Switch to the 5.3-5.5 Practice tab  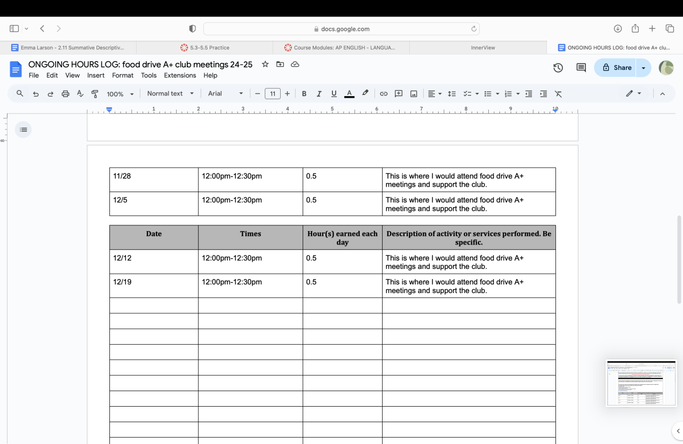(x=205, y=47)
